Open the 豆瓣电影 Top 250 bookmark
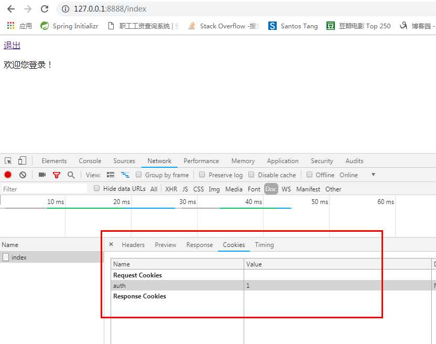Viewport: 436px width, 344px height. click(358, 26)
